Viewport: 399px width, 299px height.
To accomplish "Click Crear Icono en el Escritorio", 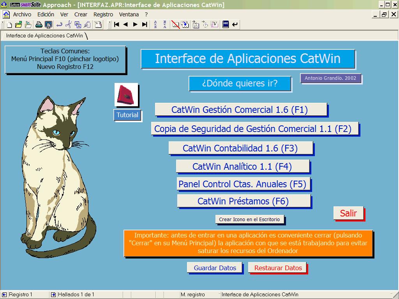I will coord(249,220).
